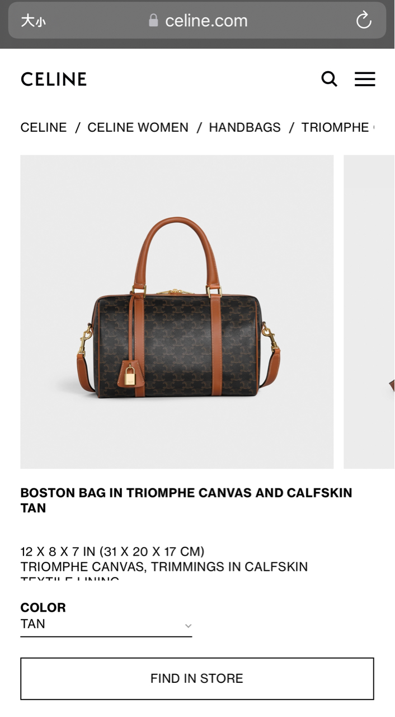The height and width of the screenshot is (717, 395).
Task: Open the CELINE search magnifier icon
Action: (329, 79)
